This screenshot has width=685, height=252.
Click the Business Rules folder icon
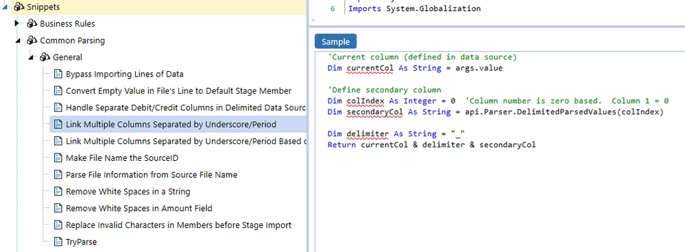point(32,23)
